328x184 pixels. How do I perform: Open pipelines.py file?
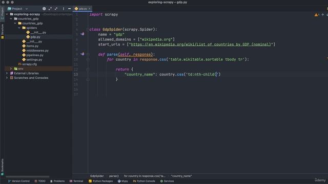(35, 55)
